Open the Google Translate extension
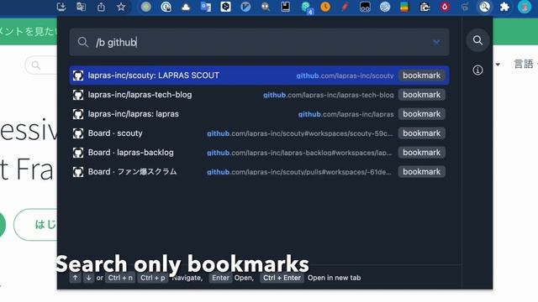This screenshot has width=538, height=302. [205, 7]
